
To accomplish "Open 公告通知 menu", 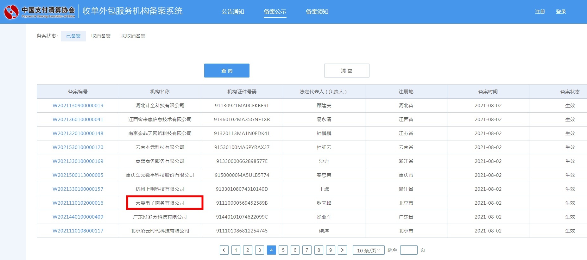I will point(233,12).
